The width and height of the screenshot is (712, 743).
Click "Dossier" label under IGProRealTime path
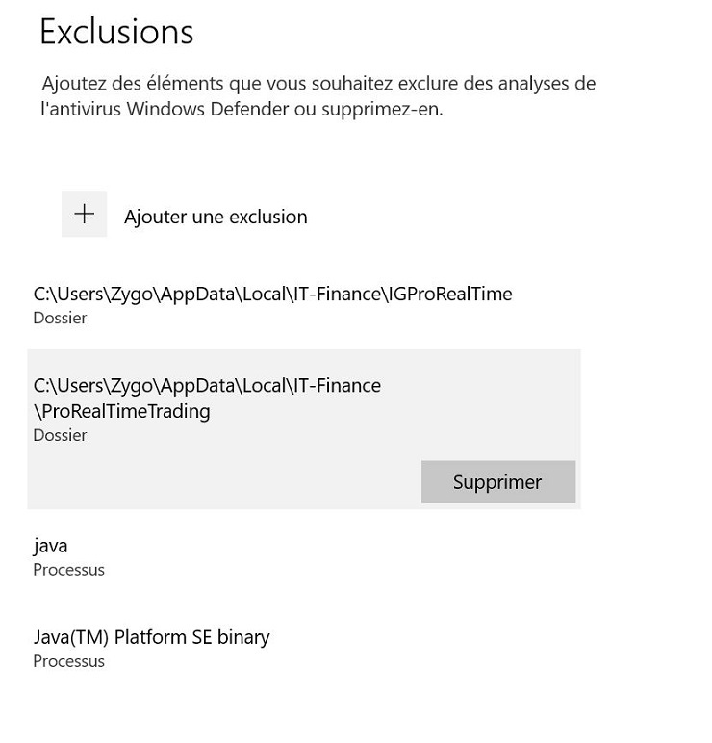click(60, 318)
